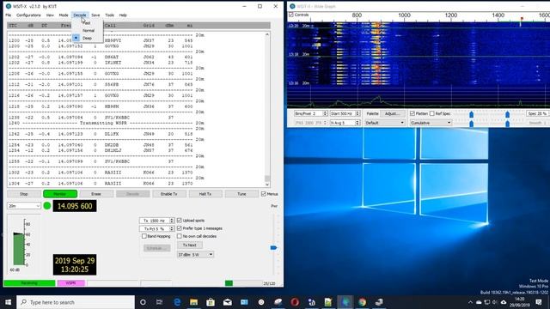Open Microsoft Store from taskbar
This screenshot has width=550, height=309.
tap(211, 302)
